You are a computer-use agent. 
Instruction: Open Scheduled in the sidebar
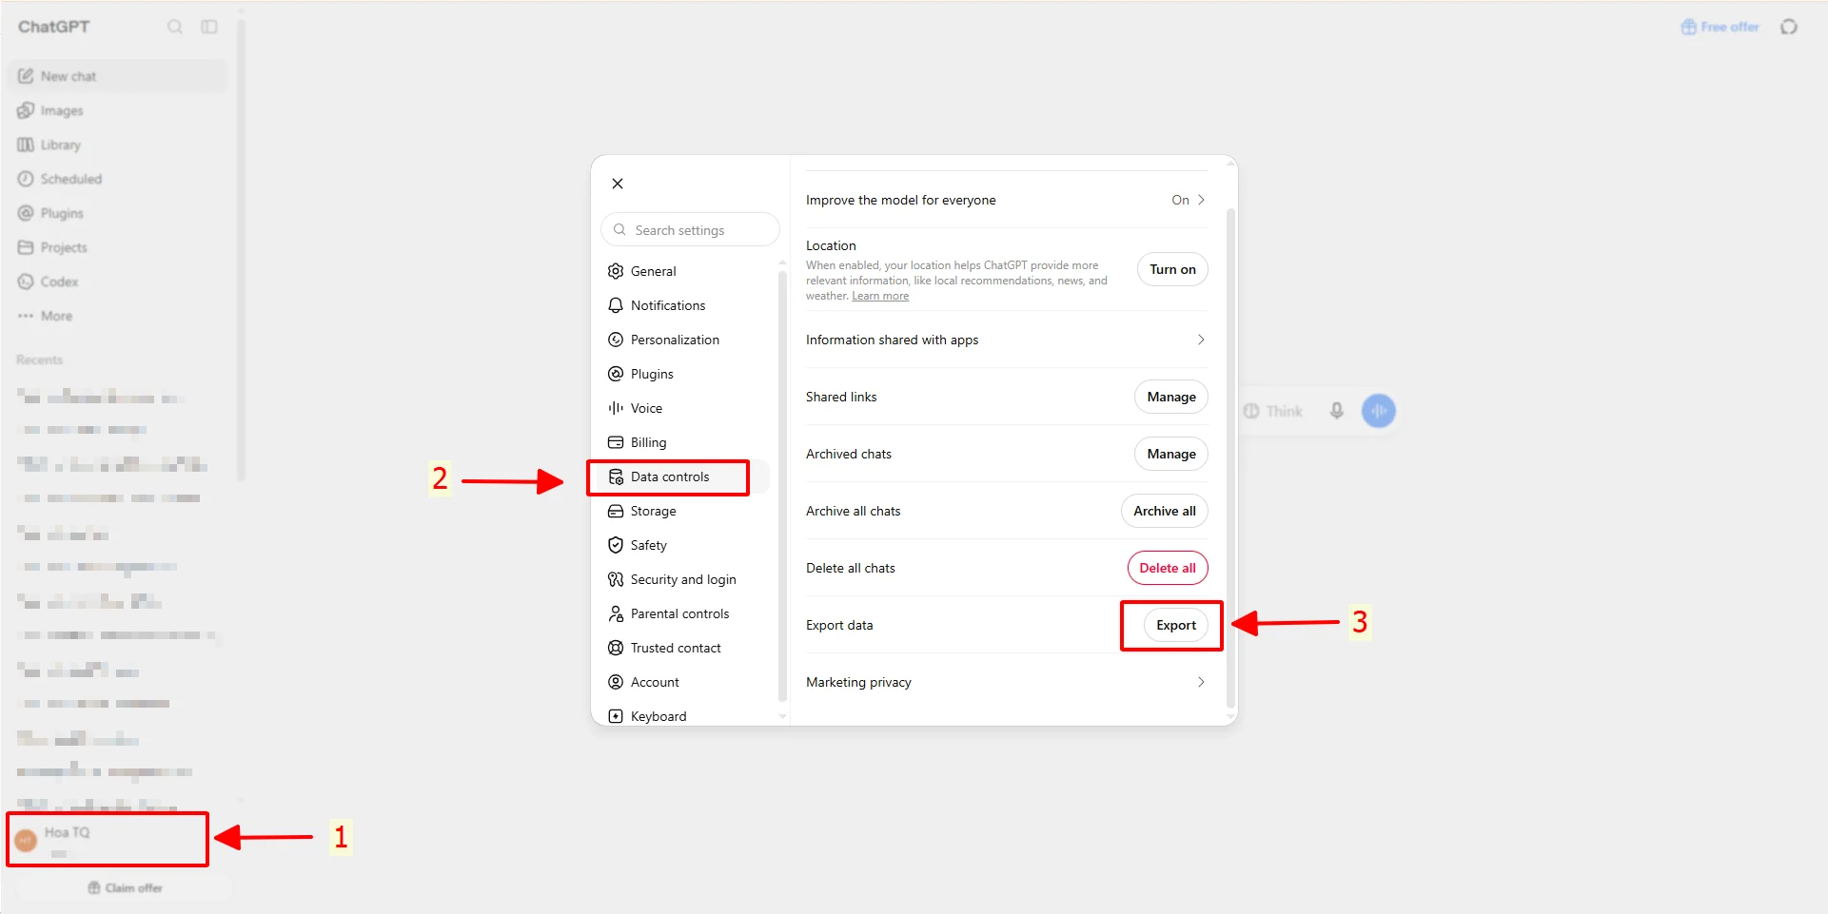pyautogui.click(x=118, y=179)
